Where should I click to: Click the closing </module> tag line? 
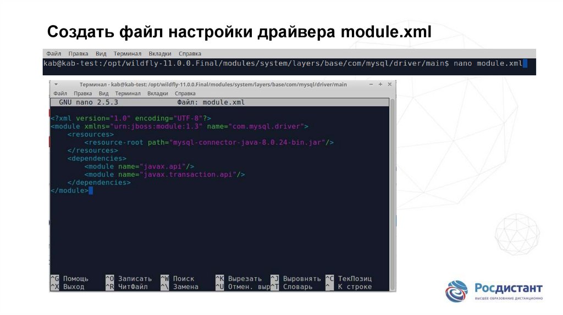[70, 190]
